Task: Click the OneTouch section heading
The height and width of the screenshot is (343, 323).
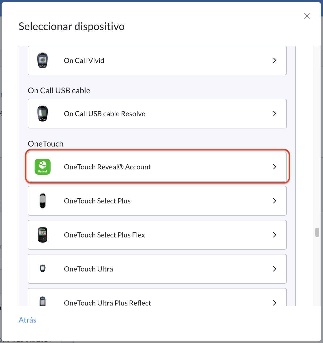Action: point(46,144)
